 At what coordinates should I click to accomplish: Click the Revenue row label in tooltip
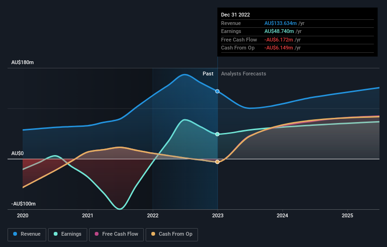pos(231,23)
